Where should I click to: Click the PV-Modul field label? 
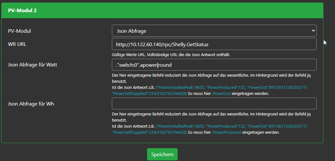point(22,31)
